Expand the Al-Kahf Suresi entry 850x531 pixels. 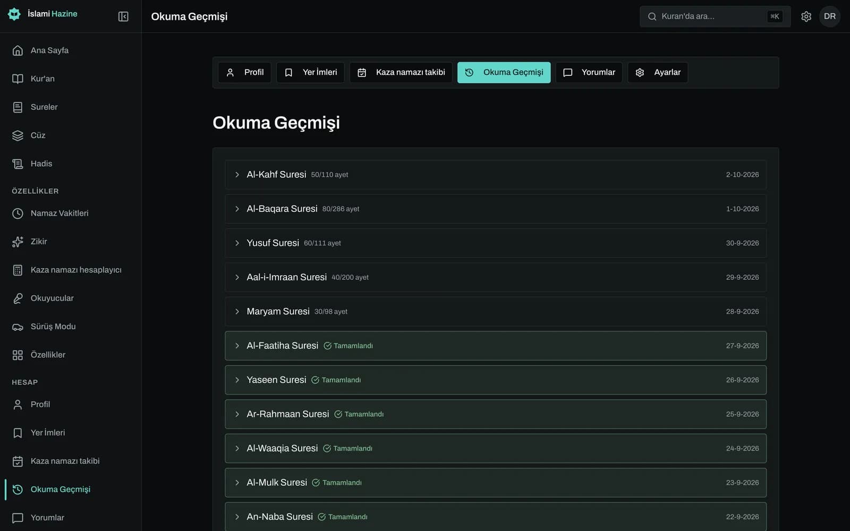(495, 175)
